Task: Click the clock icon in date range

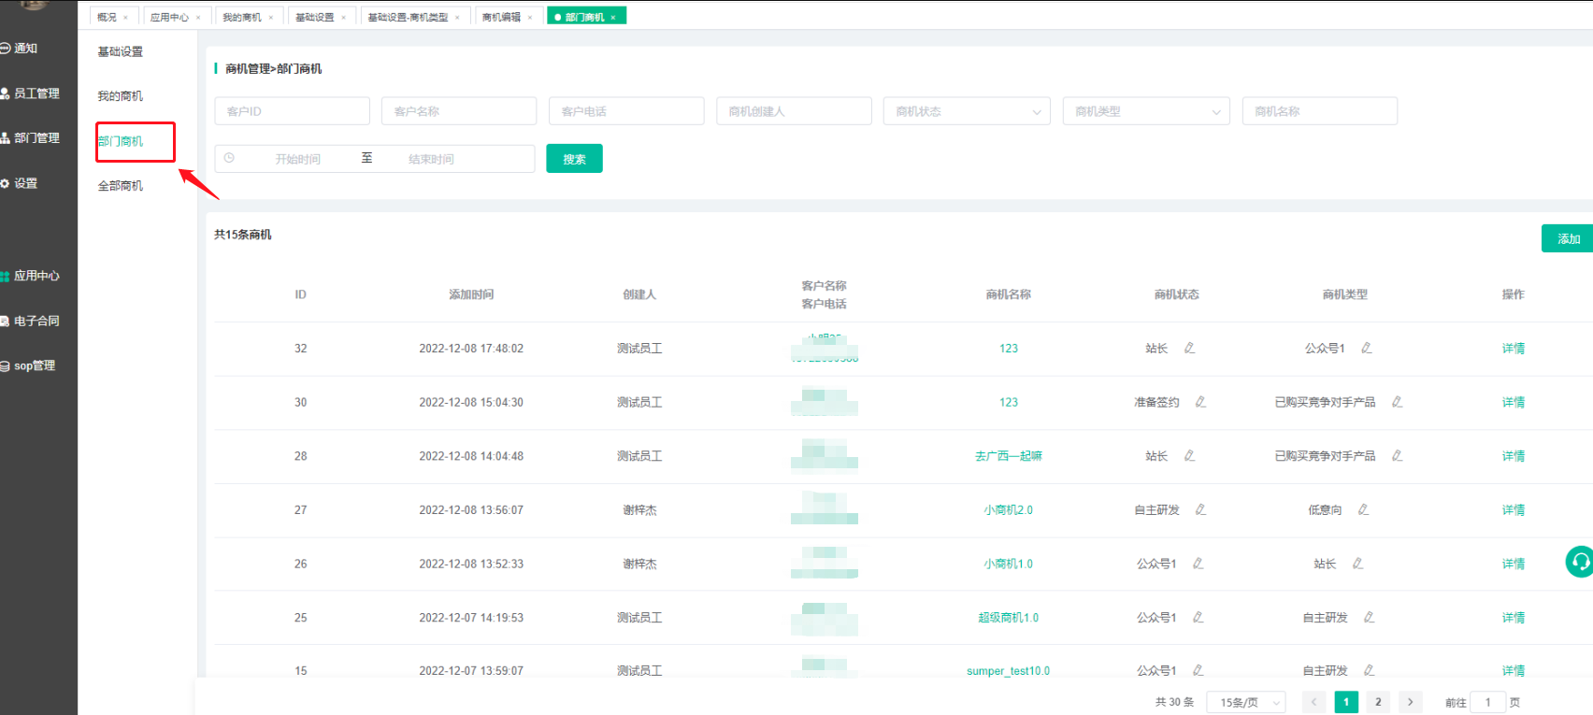Action: click(229, 158)
